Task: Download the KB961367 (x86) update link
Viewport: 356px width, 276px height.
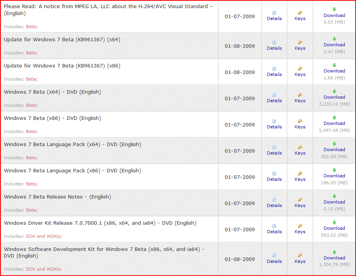Action: (x=334, y=71)
